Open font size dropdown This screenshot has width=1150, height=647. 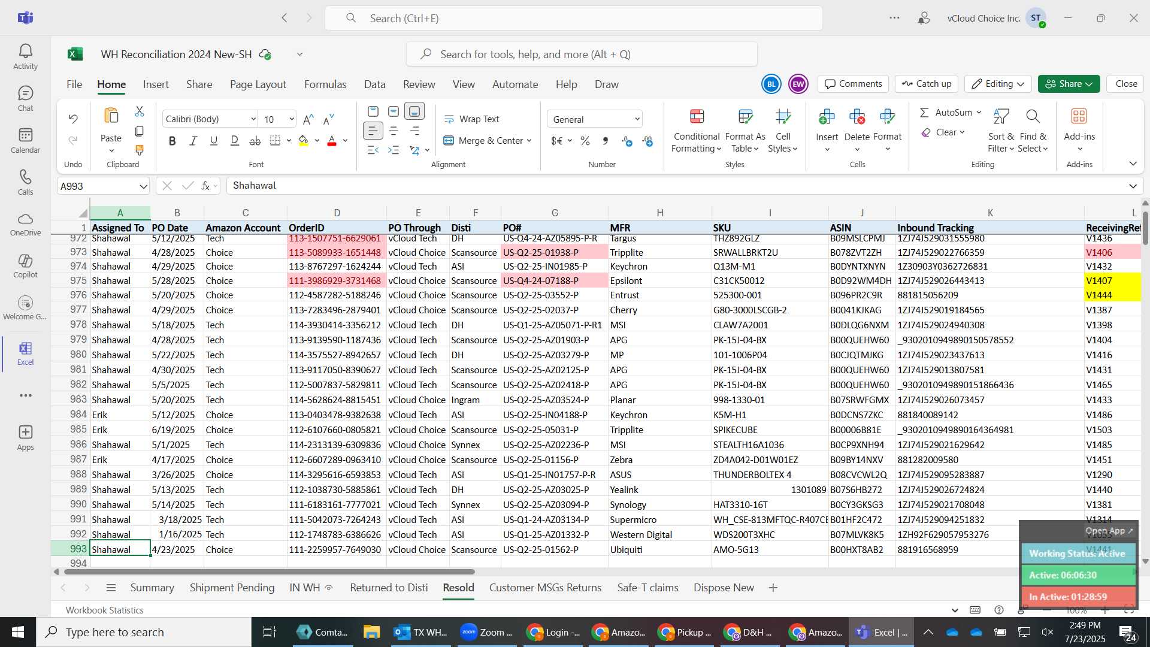pyautogui.click(x=292, y=119)
